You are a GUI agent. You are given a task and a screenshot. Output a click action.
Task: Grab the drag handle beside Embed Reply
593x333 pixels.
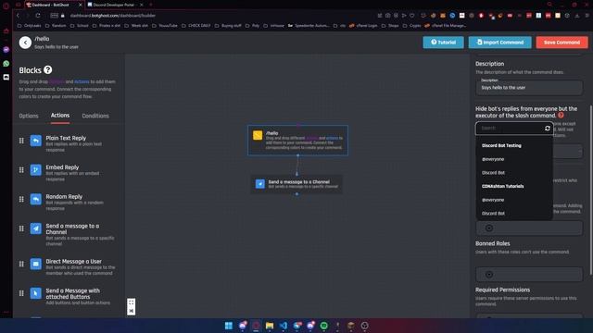click(x=21, y=170)
